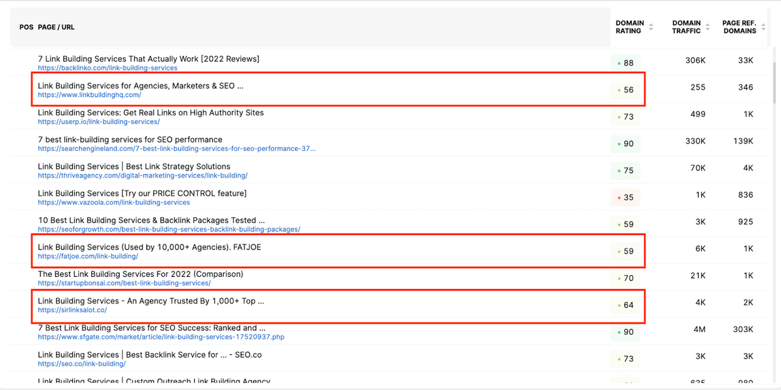Screen dimensions: 781x390
Task: Open thriveagency.com link-building URL
Action: click(x=143, y=175)
